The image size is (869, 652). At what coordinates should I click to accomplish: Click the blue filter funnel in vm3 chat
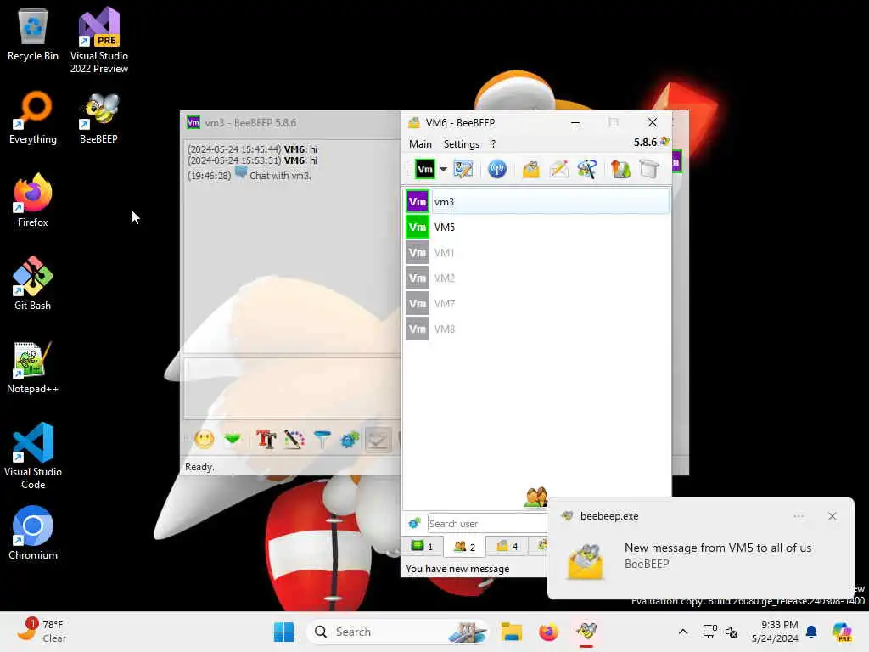click(322, 440)
